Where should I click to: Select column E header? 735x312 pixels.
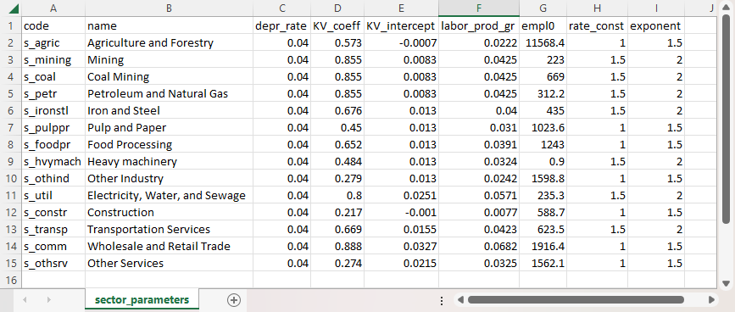coord(401,8)
